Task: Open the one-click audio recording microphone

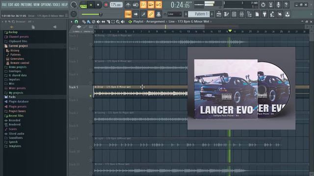Action: coord(278,4)
